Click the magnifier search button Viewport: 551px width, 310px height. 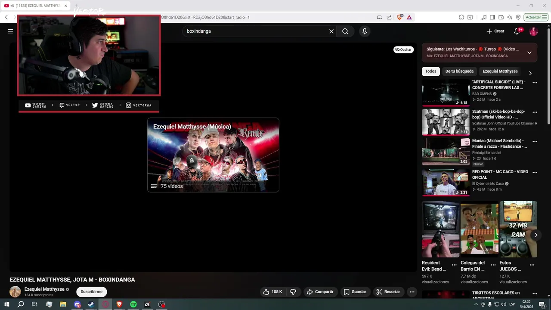tap(345, 31)
